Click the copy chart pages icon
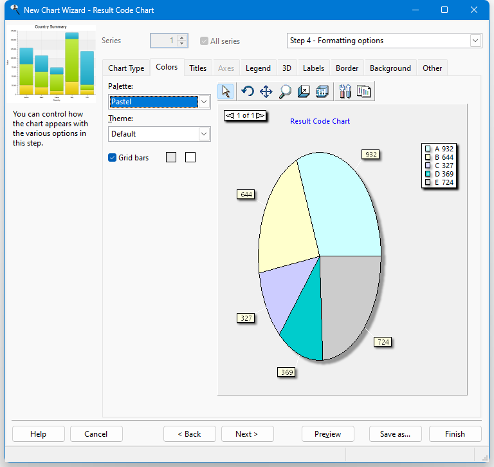This screenshot has height=467, width=494. point(364,92)
